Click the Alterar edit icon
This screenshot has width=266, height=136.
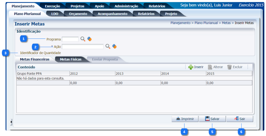pos(210,67)
